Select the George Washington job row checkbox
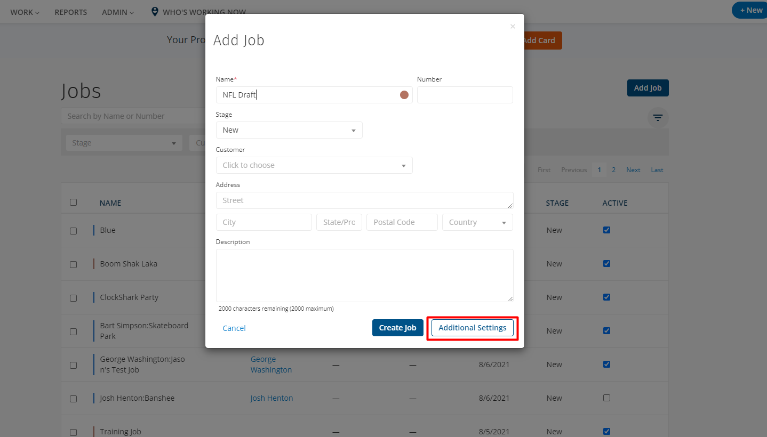 coord(73,365)
